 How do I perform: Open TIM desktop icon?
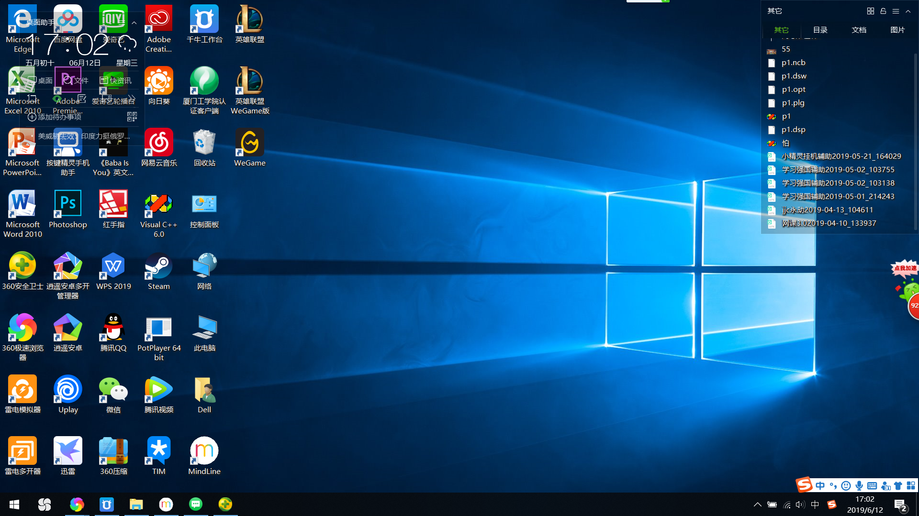[x=159, y=456]
